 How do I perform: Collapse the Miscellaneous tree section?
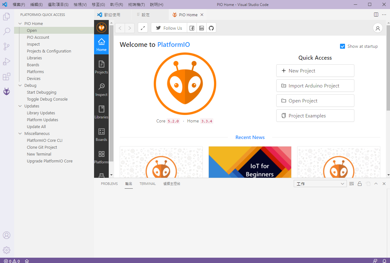click(20, 133)
